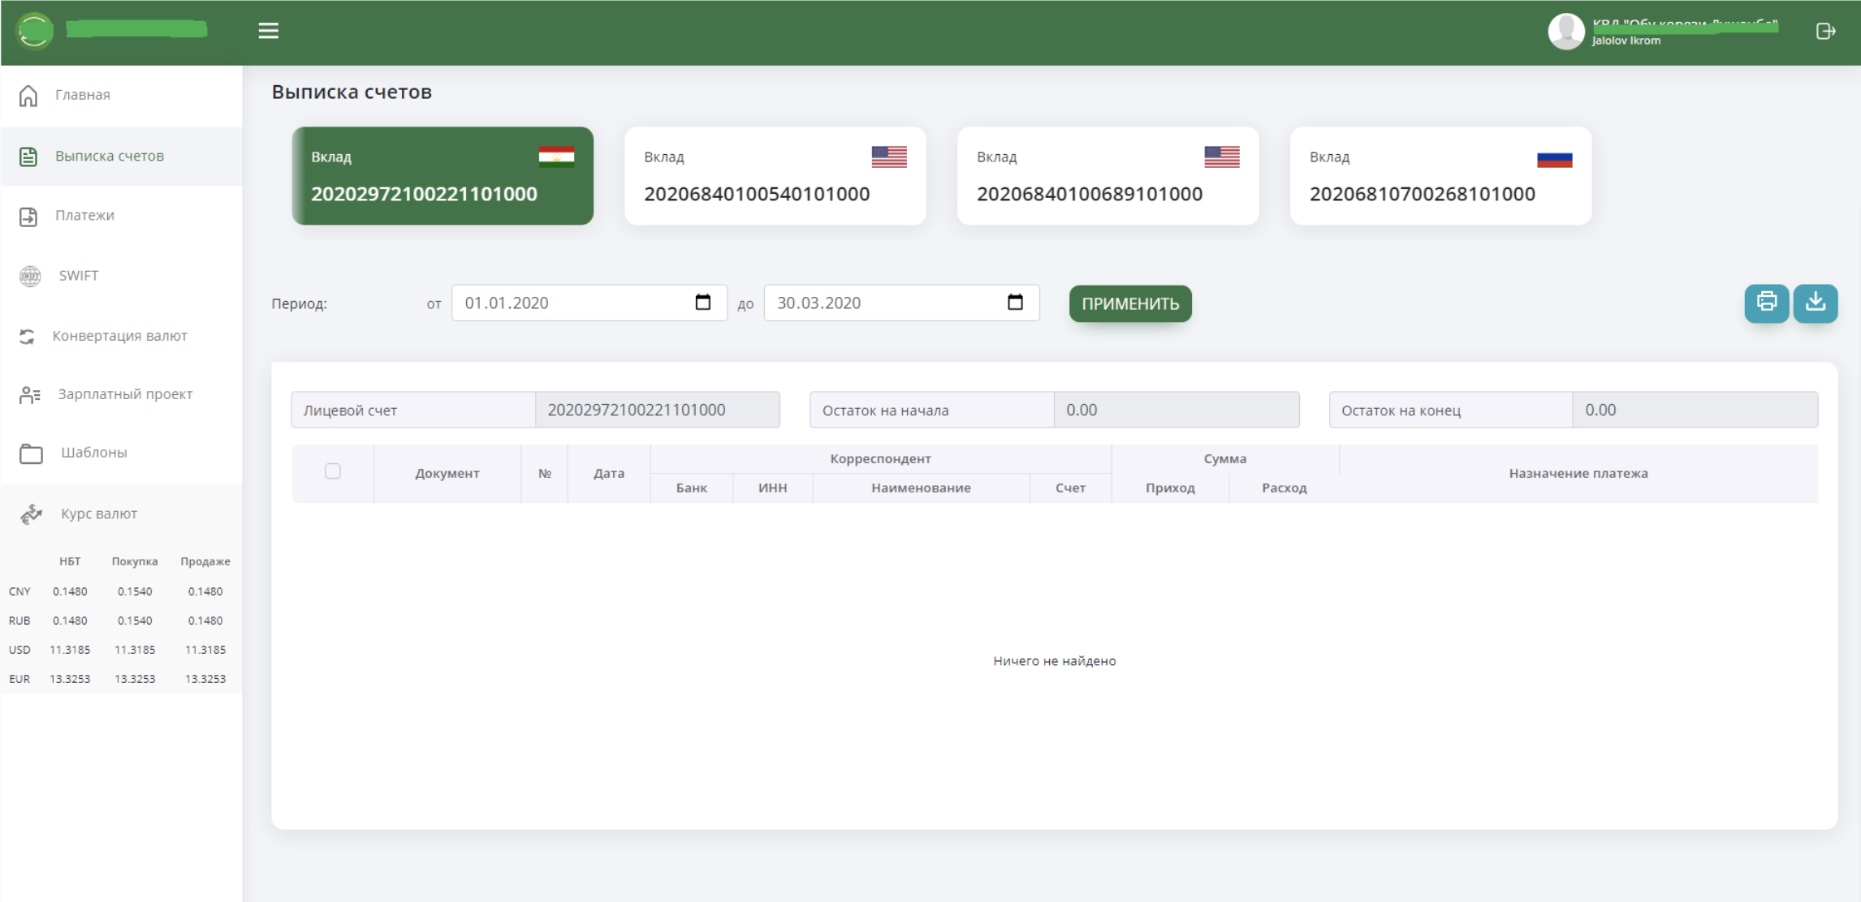Click the user avatar in header
This screenshot has width=1861, height=902.
click(x=1565, y=32)
